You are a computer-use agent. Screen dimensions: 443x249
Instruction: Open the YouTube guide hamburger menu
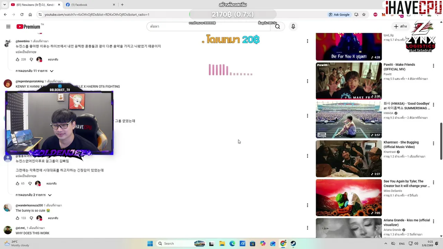(8, 27)
